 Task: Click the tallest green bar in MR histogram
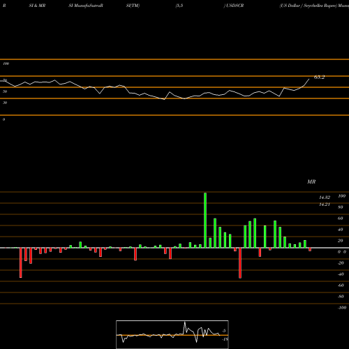click(x=205, y=220)
